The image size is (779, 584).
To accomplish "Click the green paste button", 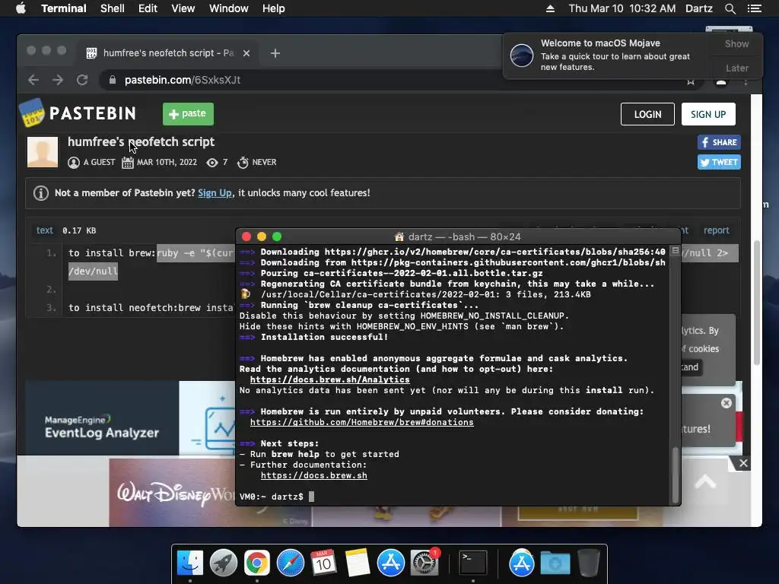I will click(189, 114).
